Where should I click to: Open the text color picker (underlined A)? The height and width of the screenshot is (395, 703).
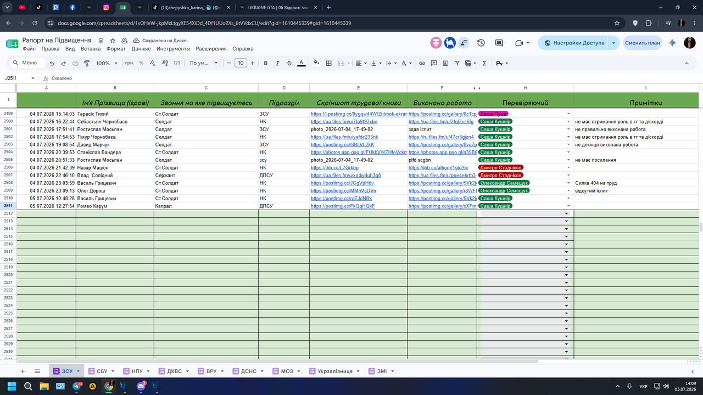(301, 63)
